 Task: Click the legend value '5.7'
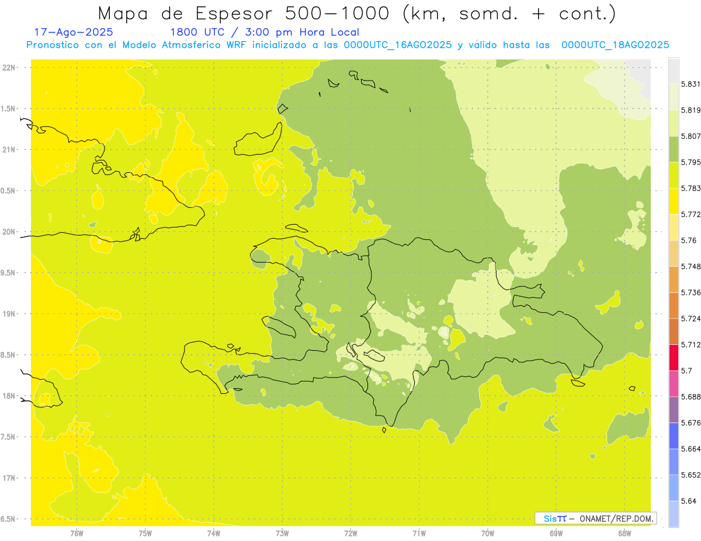coord(686,371)
